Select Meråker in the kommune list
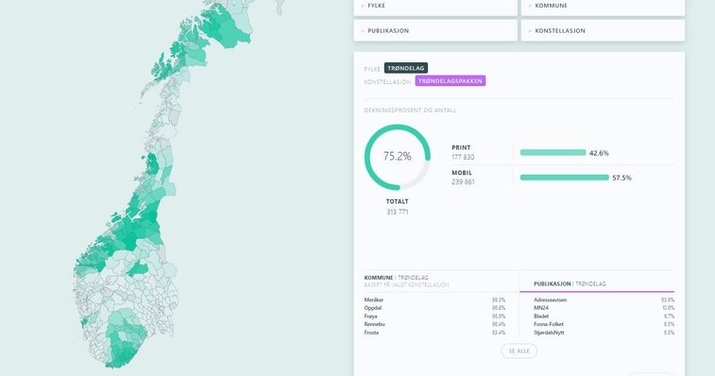Viewport: 715px width, 376px height. pos(374,299)
